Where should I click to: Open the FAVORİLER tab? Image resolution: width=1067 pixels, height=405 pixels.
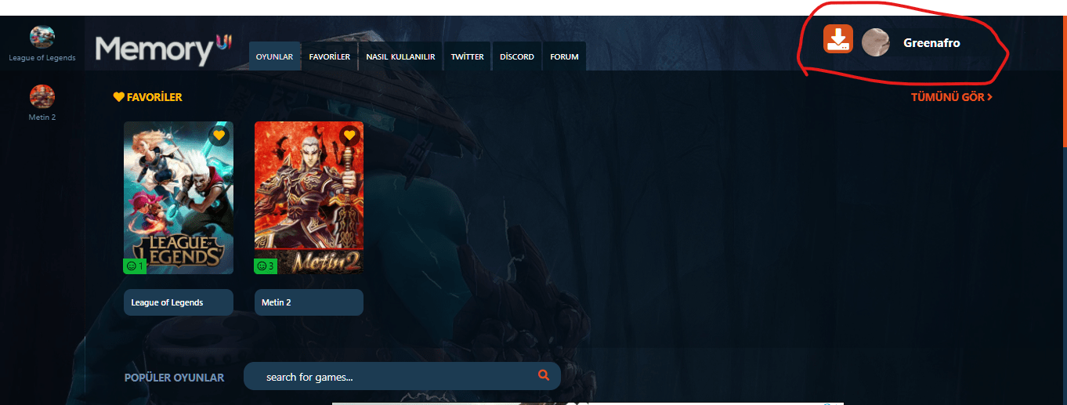click(x=329, y=56)
